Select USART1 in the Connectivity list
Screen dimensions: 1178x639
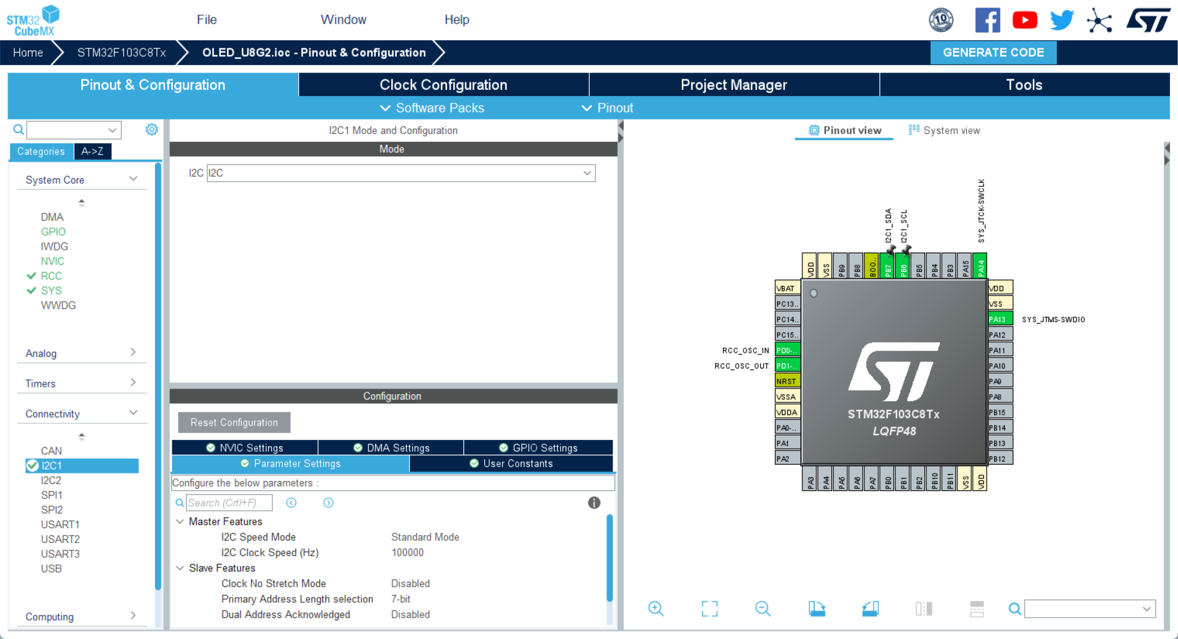coord(60,524)
